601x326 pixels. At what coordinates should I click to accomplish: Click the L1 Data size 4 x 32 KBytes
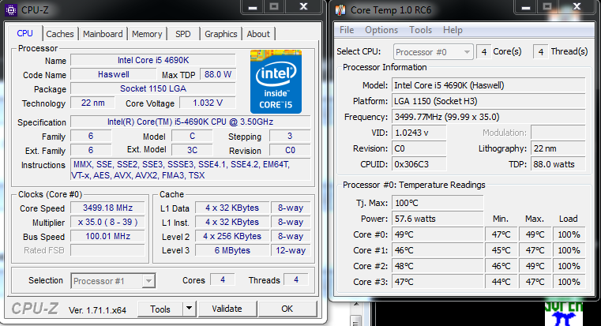click(232, 208)
